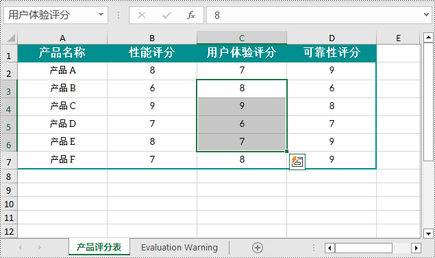Image resolution: width=435 pixels, height=258 pixels.
Task: Switch to the 产品评分表 sheet tab
Action: (x=99, y=247)
